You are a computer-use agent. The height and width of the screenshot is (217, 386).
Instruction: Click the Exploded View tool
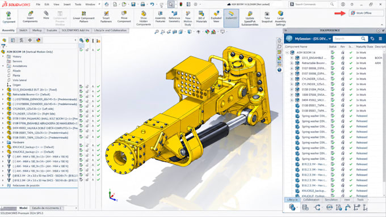(x=216, y=17)
